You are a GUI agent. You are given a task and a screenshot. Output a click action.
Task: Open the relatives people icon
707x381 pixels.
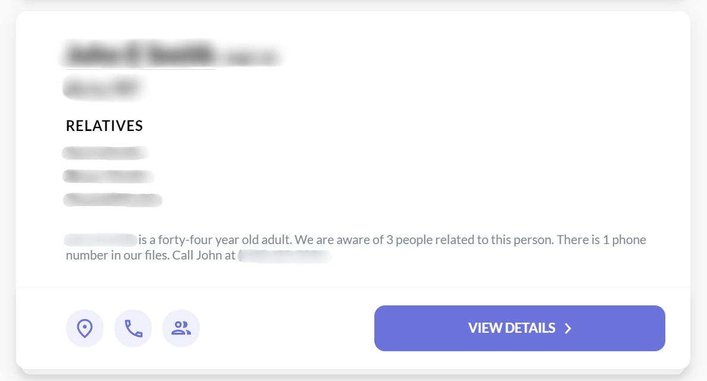point(182,328)
